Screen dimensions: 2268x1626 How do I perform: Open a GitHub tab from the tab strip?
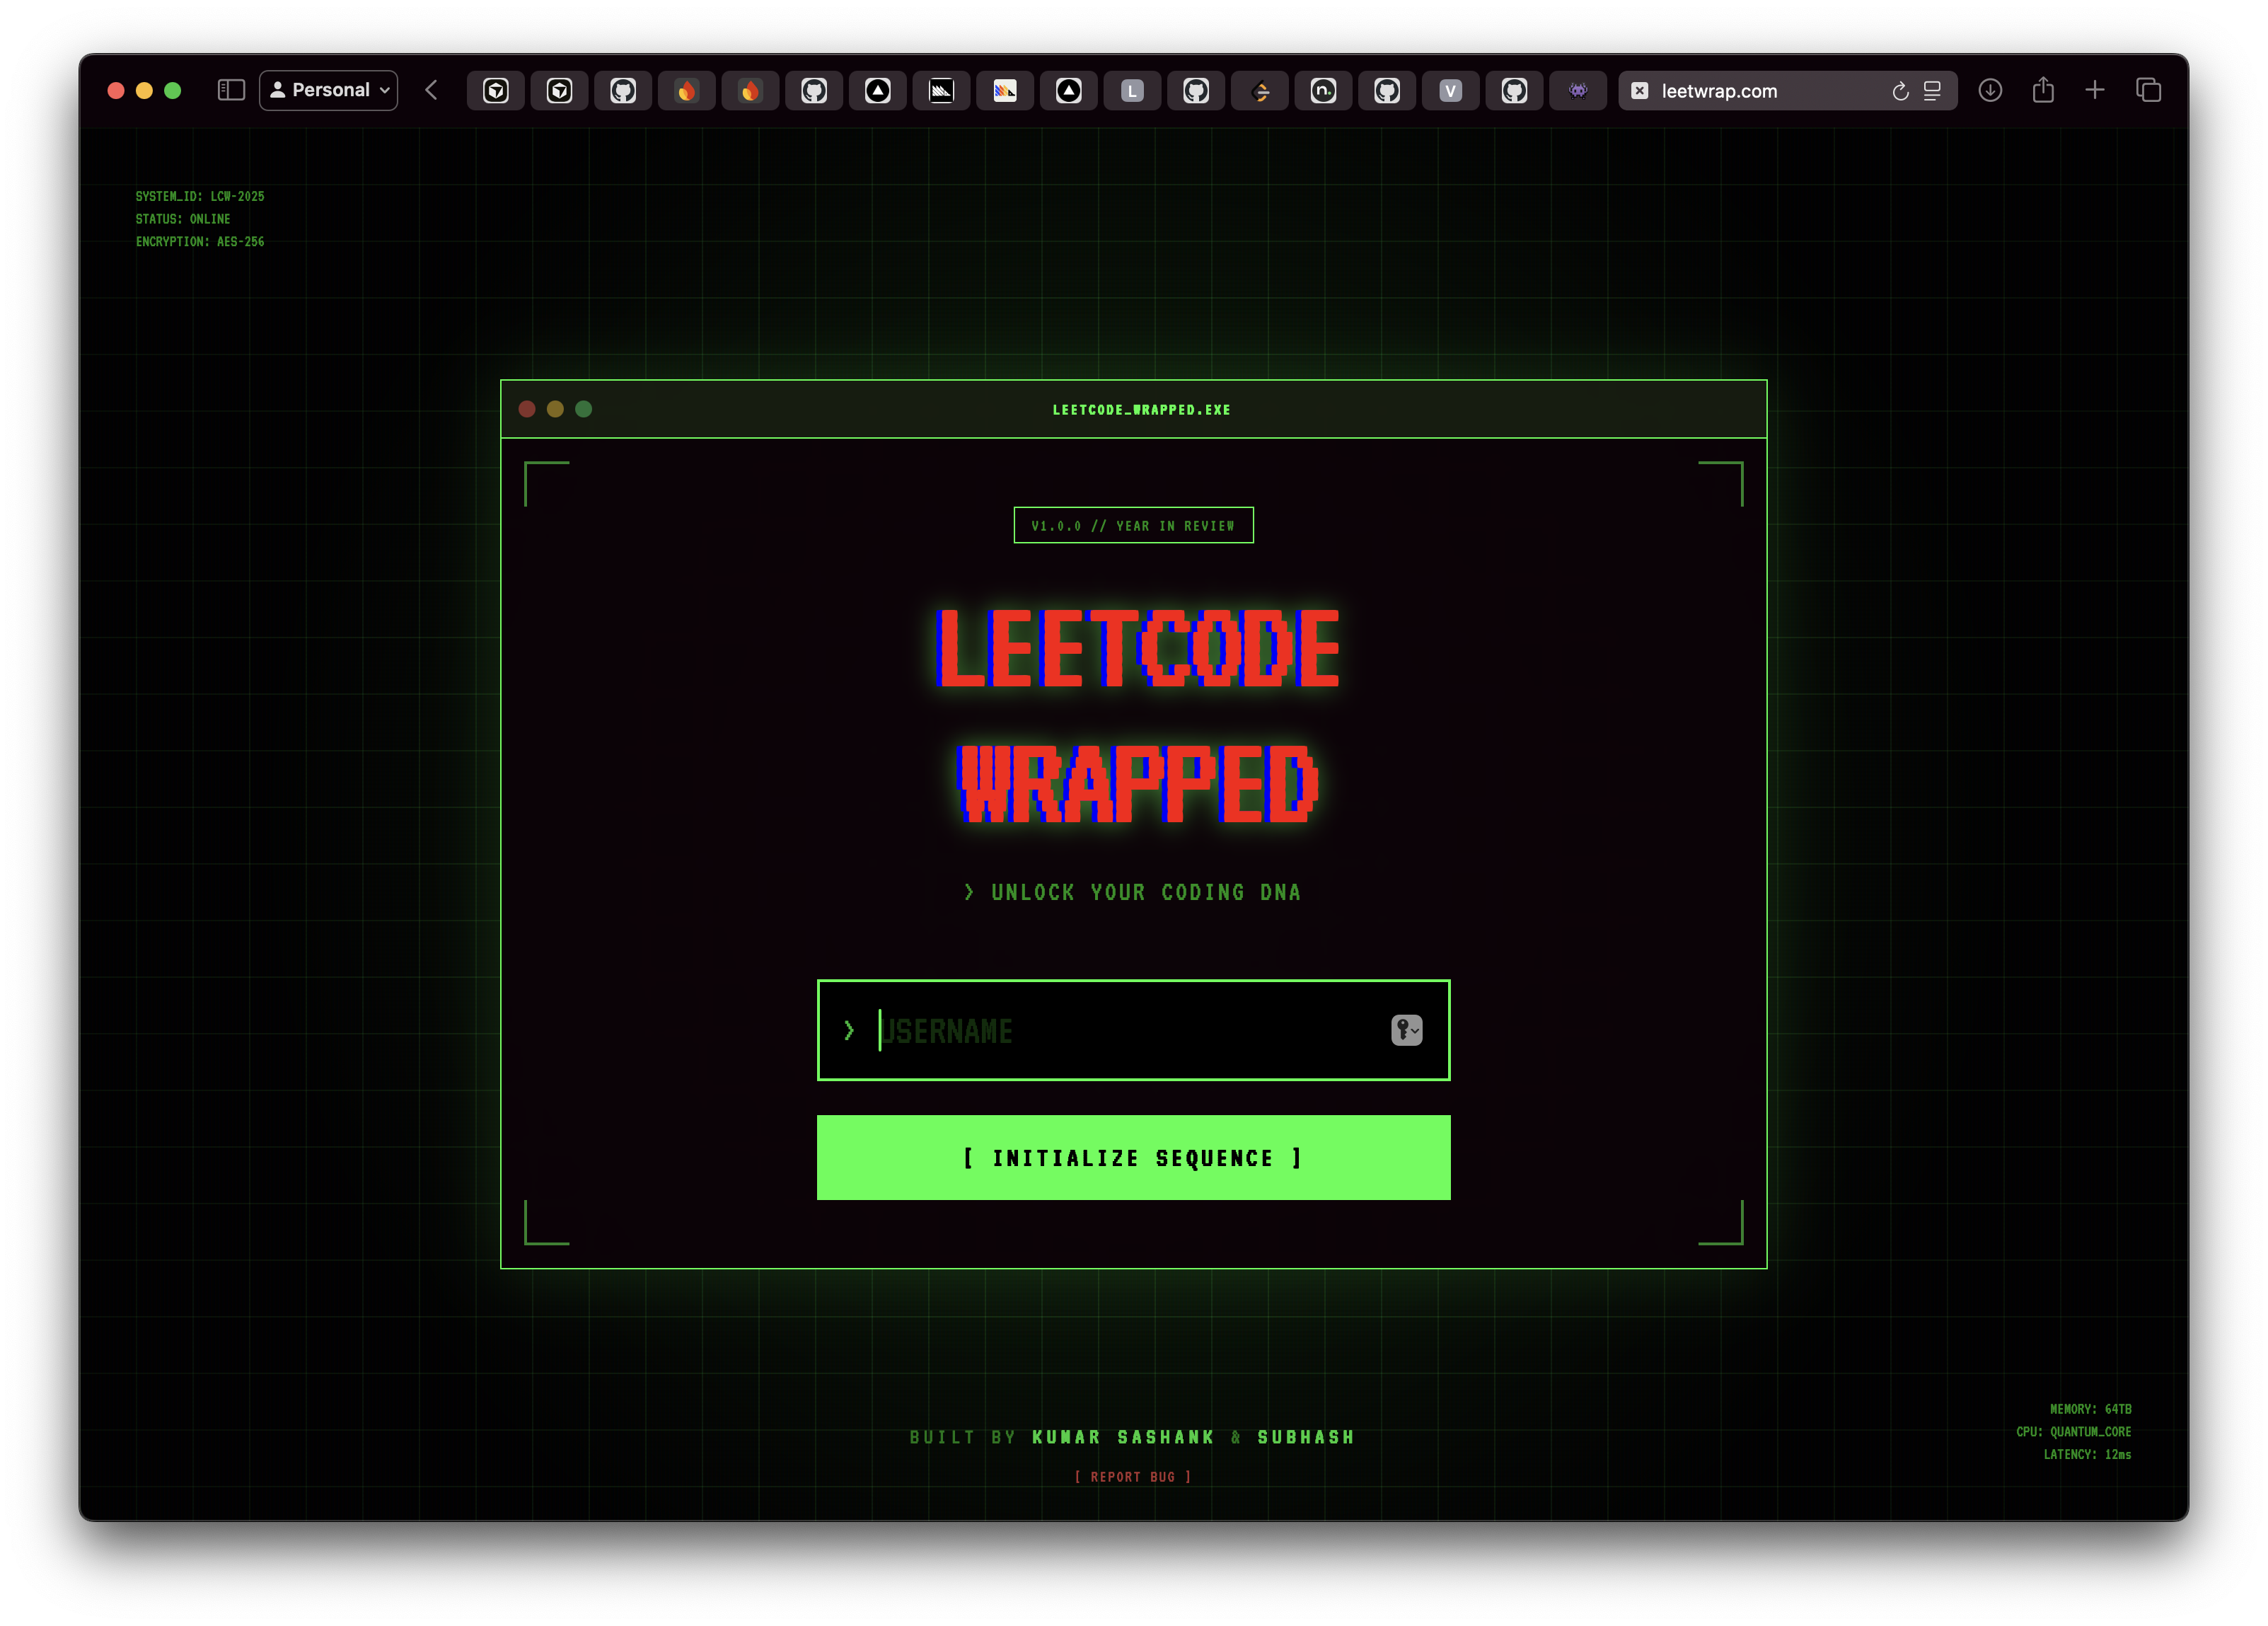623,91
